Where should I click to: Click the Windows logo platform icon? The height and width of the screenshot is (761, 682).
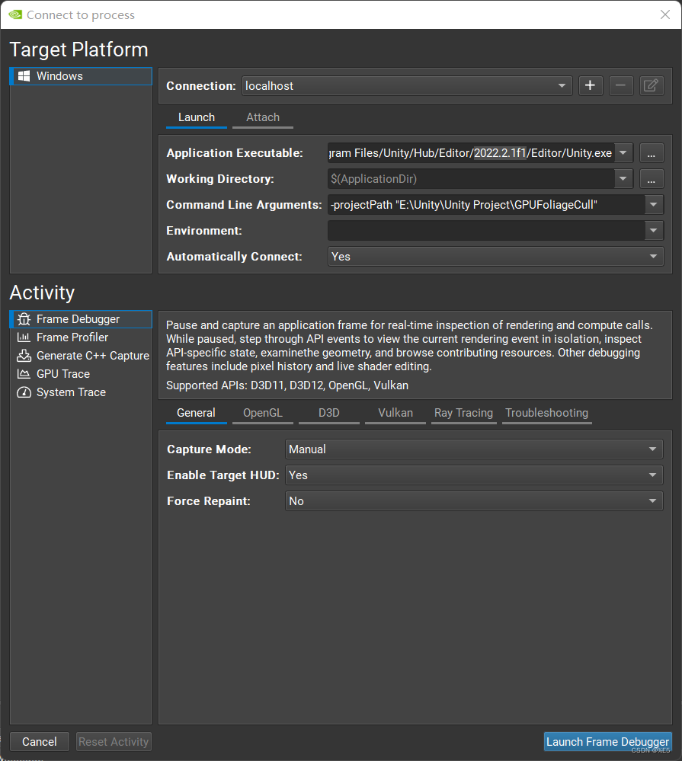(24, 76)
